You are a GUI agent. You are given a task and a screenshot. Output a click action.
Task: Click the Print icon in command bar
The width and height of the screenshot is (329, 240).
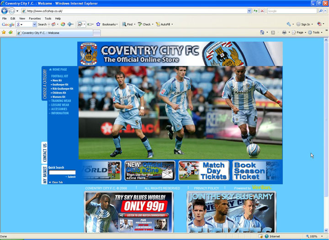tap(284, 32)
